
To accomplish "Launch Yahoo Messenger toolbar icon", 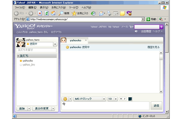I will click(129, 13).
